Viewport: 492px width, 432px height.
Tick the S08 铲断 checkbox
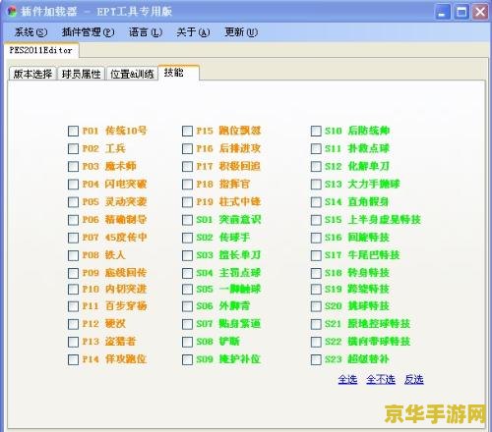(187, 342)
